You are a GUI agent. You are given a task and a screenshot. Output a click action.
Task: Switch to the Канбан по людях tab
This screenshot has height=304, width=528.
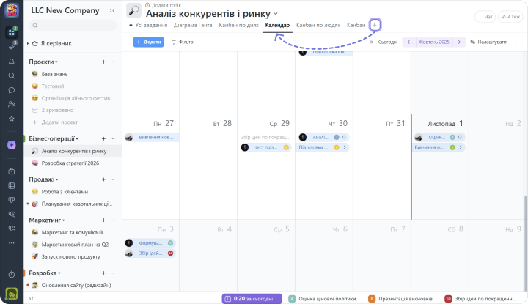[x=318, y=25]
